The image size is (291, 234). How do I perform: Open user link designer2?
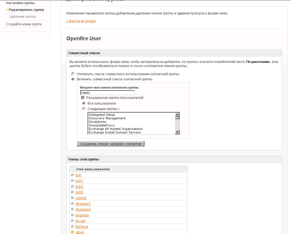(x=83, y=209)
